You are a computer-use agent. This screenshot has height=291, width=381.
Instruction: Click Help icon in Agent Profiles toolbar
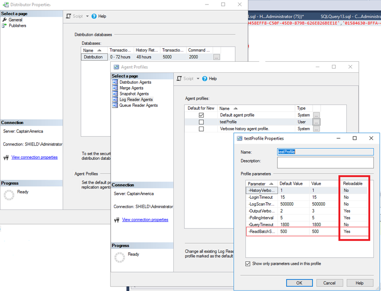click(x=204, y=78)
